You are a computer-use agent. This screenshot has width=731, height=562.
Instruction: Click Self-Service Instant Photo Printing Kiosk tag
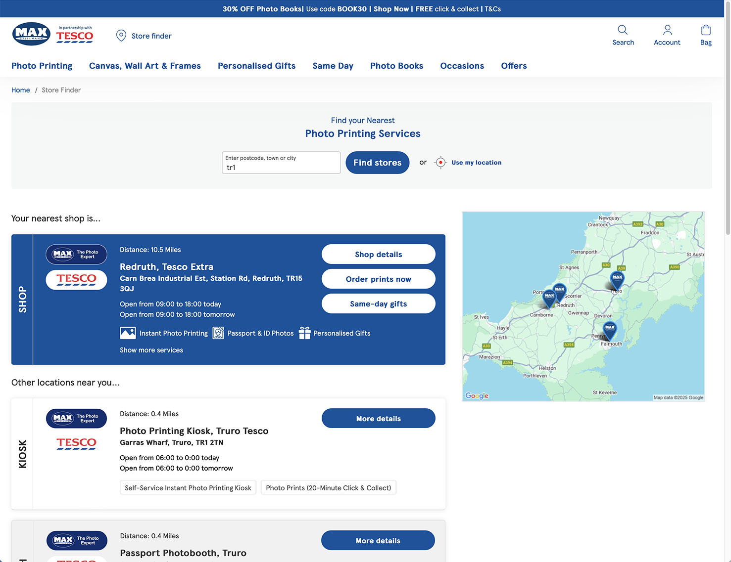(x=188, y=488)
